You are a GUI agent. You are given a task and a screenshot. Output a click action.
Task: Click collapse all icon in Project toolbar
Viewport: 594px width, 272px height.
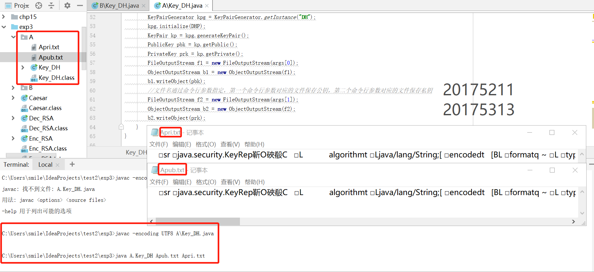coord(51,5)
